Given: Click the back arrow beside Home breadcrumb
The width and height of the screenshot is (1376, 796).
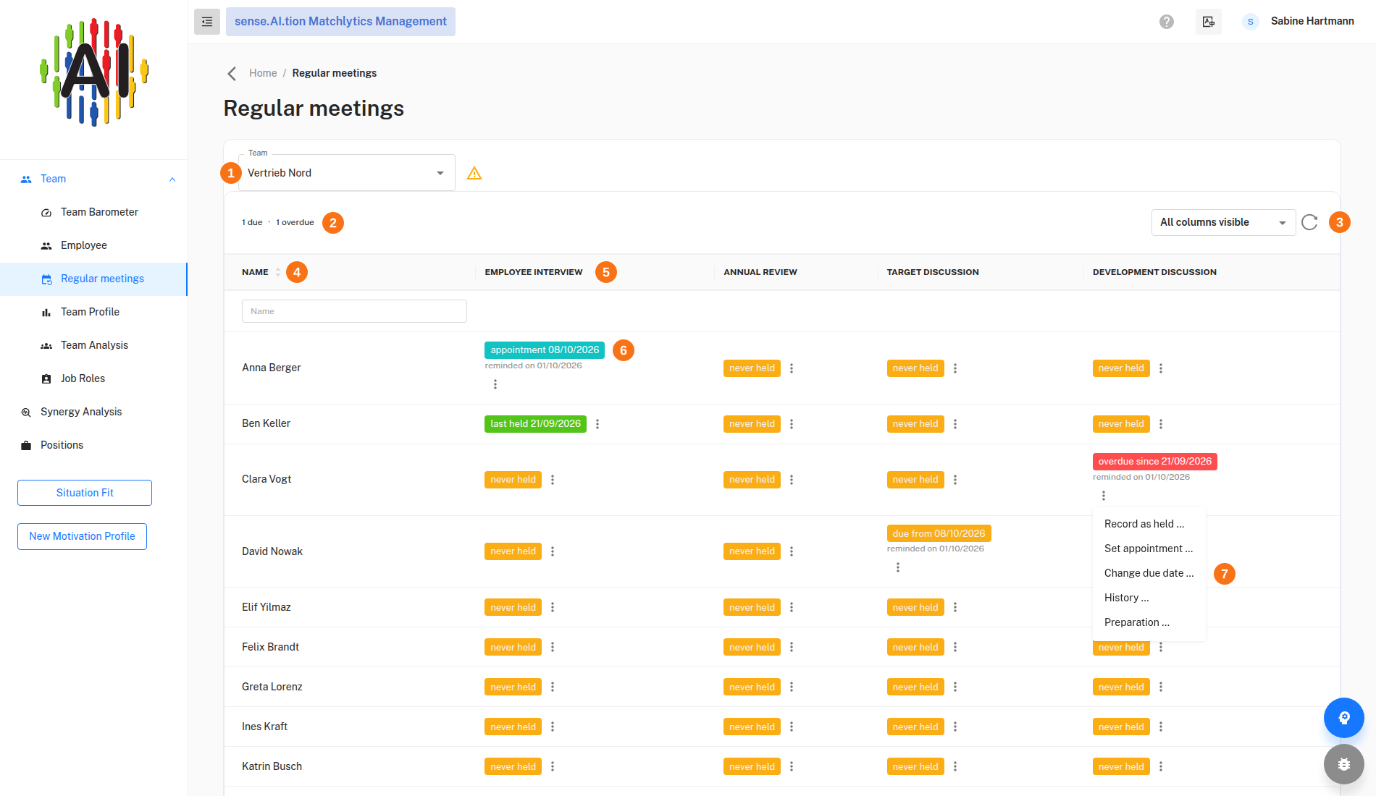Looking at the screenshot, I should 232,73.
